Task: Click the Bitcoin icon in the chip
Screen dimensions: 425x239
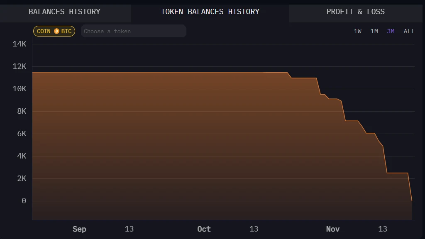Action: click(56, 31)
